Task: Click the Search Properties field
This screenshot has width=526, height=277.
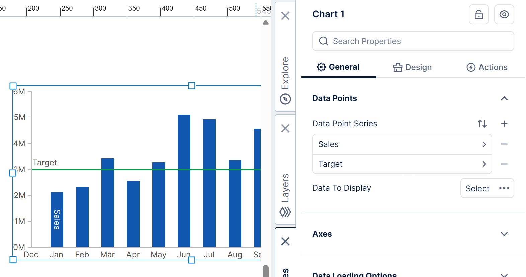Action: [x=413, y=41]
